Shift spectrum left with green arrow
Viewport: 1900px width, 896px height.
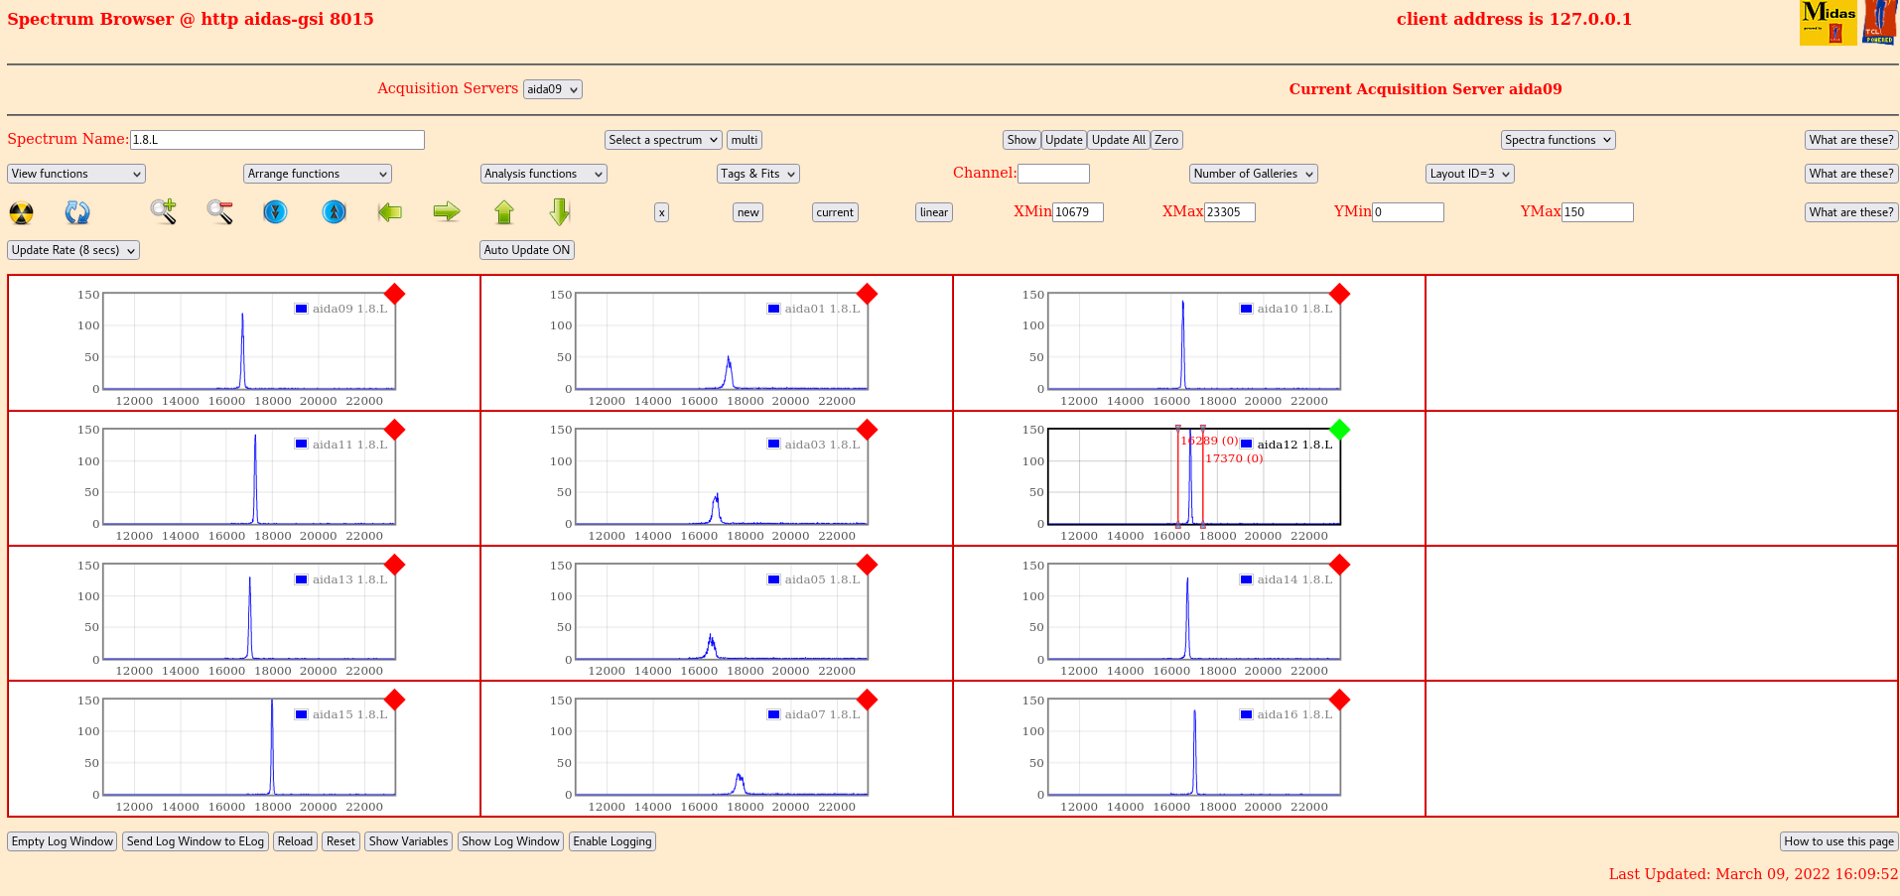click(x=390, y=211)
